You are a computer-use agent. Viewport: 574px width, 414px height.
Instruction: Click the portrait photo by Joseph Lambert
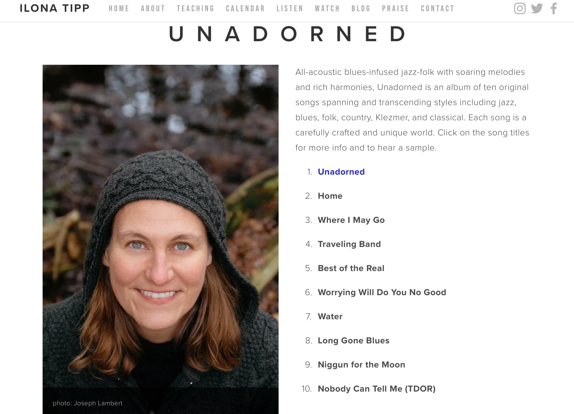point(161,239)
